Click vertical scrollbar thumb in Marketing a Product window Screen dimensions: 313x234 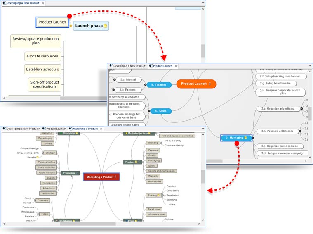click(x=203, y=177)
